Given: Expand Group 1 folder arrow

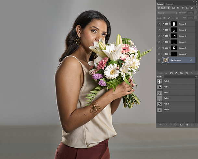Looking at the screenshot, I should click(x=163, y=24).
